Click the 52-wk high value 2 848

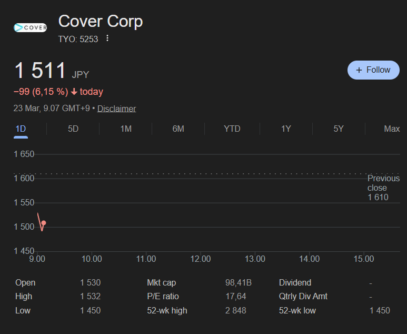pyautogui.click(x=235, y=310)
